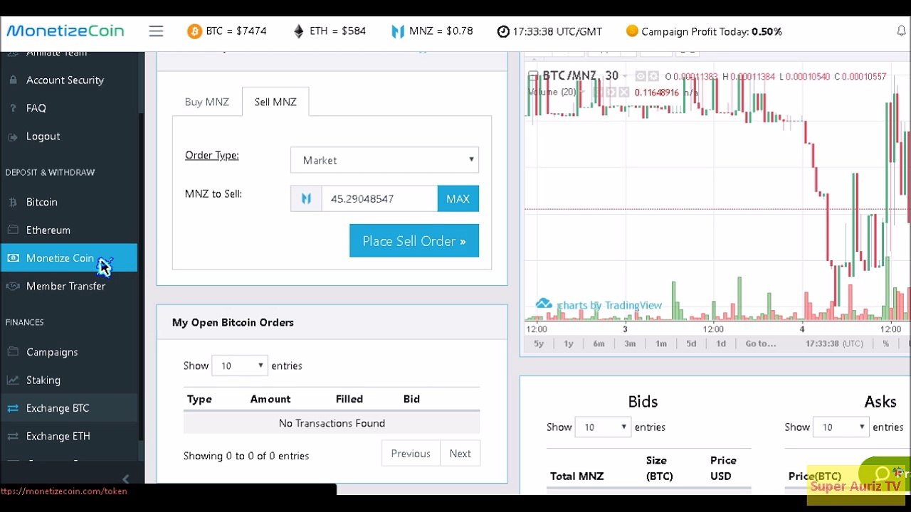911x512 pixels.
Task: Open the hamburger menu next to the logo
Action: pos(156,31)
